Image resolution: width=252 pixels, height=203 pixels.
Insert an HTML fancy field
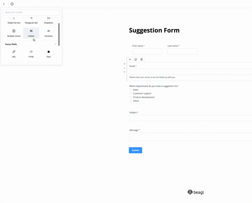click(x=31, y=54)
